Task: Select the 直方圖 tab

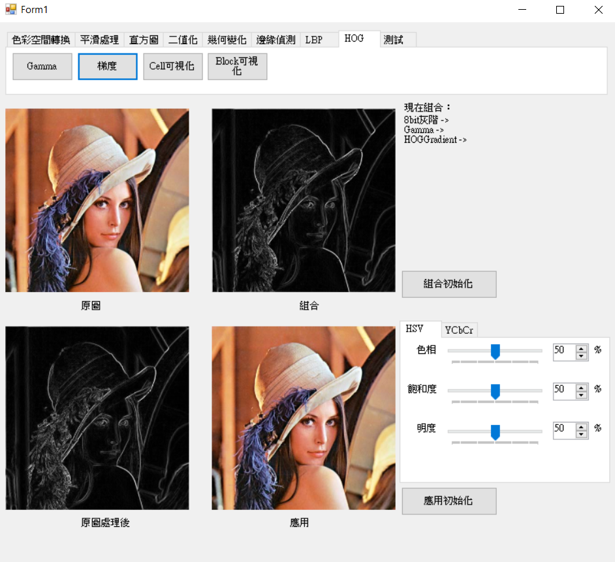Action: pos(144,40)
